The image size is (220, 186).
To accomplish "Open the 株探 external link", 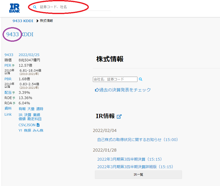I will point(27,130).
